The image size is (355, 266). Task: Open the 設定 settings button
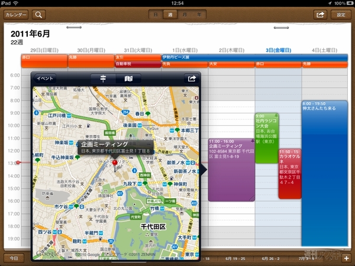pos(341,15)
